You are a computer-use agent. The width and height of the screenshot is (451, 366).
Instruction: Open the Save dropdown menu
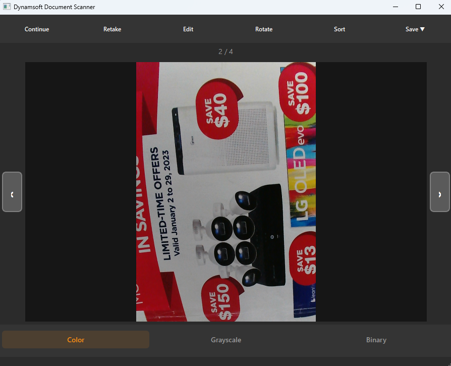[x=415, y=29]
